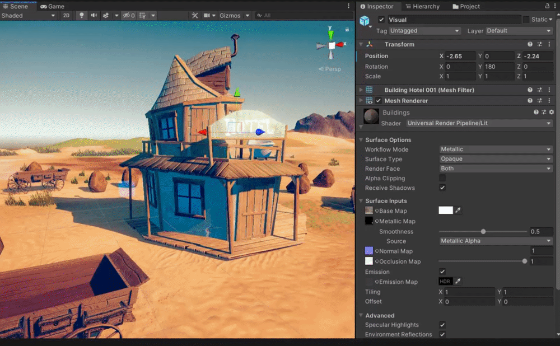Open the Component Editor Tools wrench icon
The width and height of the screenshot is (560, 346).
tap(194, 16)
